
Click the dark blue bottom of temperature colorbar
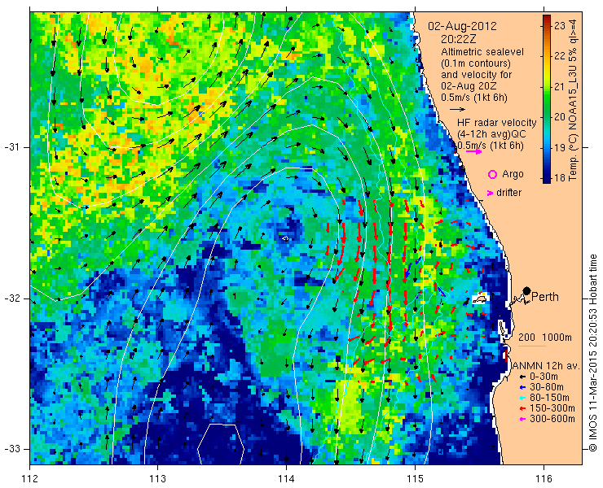(547, 180)
